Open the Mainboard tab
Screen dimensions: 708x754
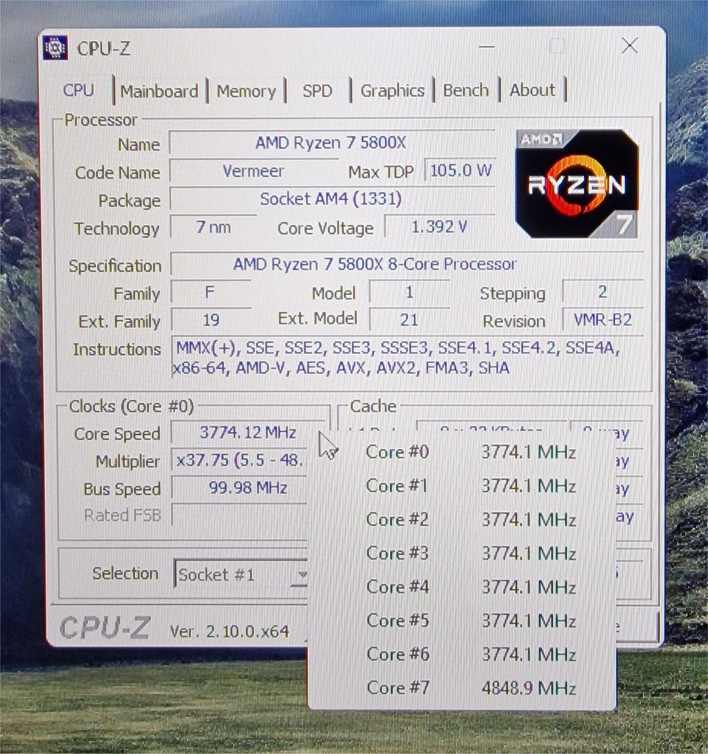[x=159, y=91]
